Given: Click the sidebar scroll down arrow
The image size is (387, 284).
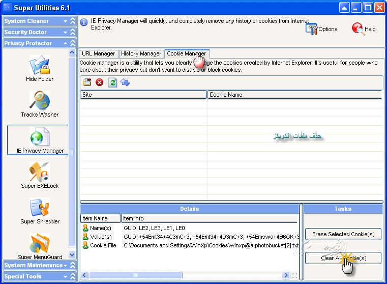Looking at the screenshot, I should pos(72,254).
